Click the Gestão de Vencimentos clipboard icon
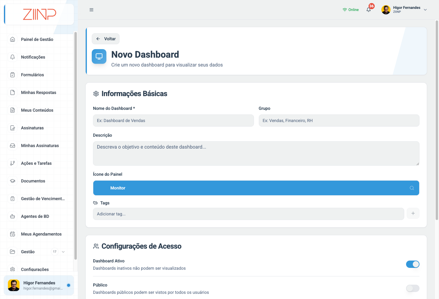This screenshot has height=299, width=439. click(12, 199)
